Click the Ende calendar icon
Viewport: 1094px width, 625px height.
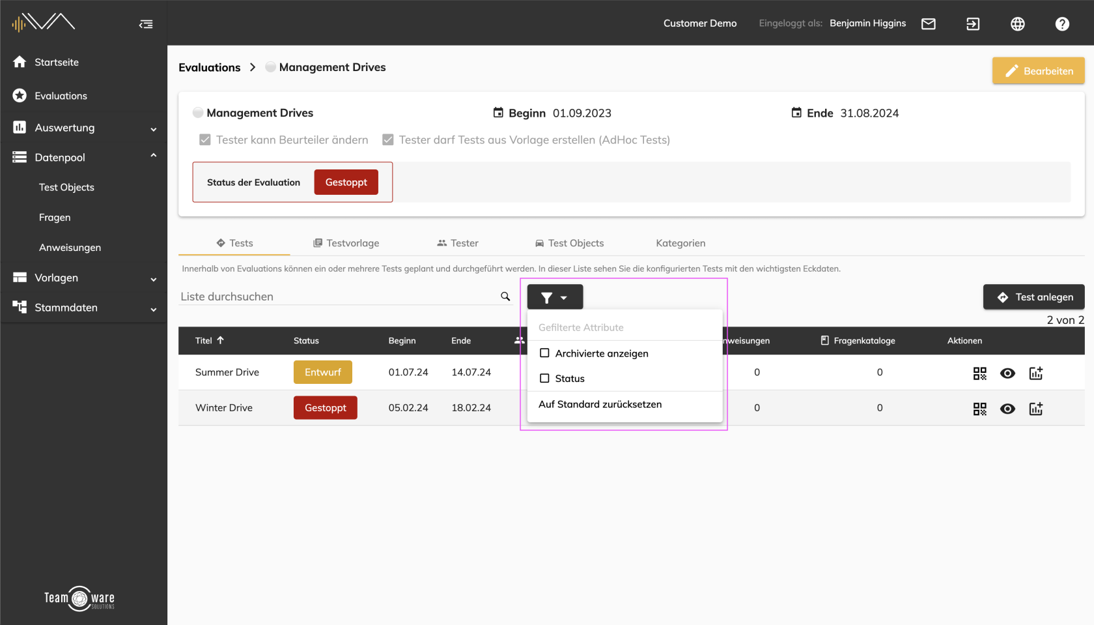click(x=796, y=113)
